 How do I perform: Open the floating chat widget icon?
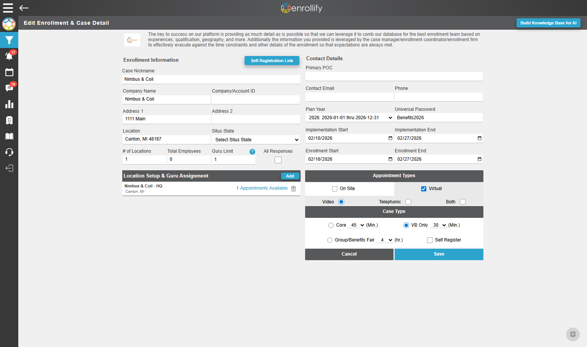click(573, 334)
